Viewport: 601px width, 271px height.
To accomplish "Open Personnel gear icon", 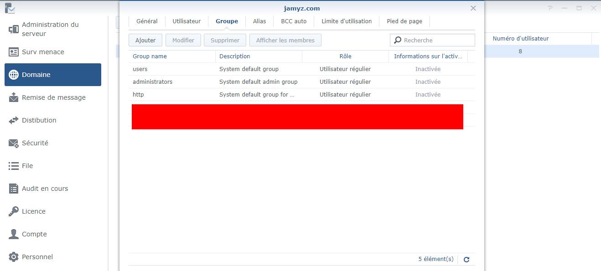I will [x=14, y=257].
